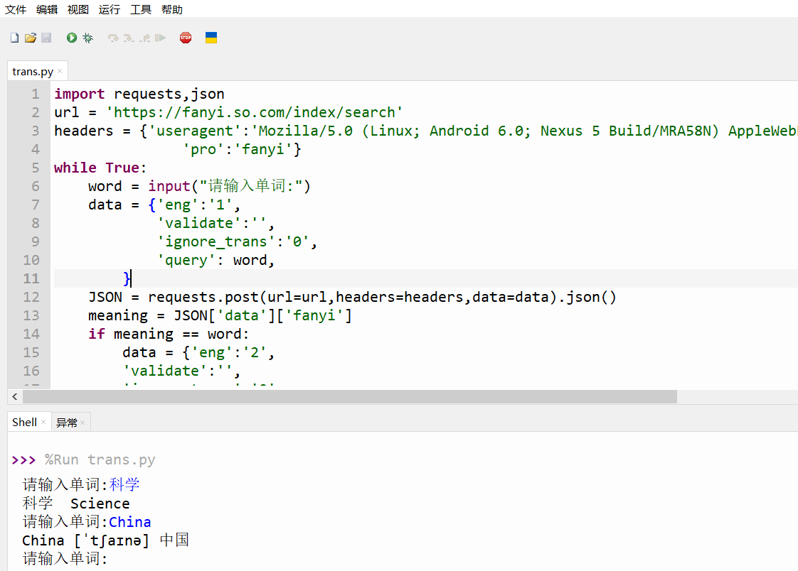Click the closing brace on line 11
798x571 pixels.
[x=127, y=278]
